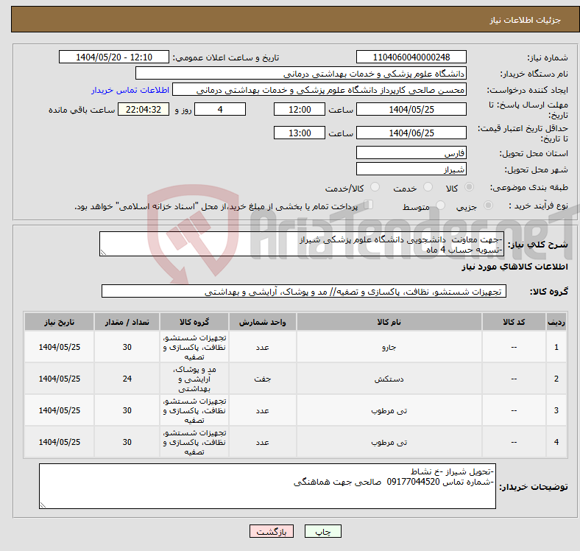Click the 13:00 validity time field
580x551 pixels.
[x=299, y=133]
